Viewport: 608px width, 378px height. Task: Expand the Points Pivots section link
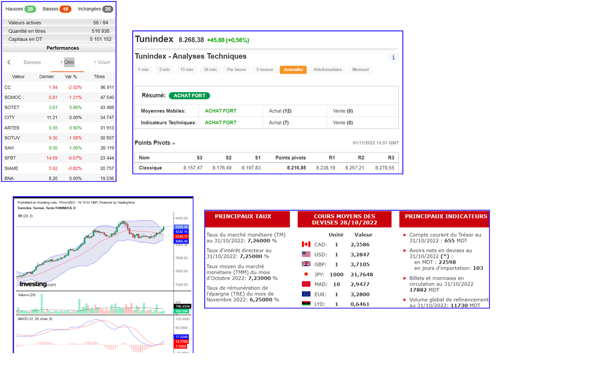coord(155,143)
